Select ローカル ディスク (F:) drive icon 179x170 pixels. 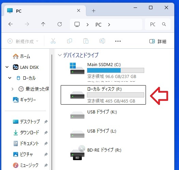[77, 95]
